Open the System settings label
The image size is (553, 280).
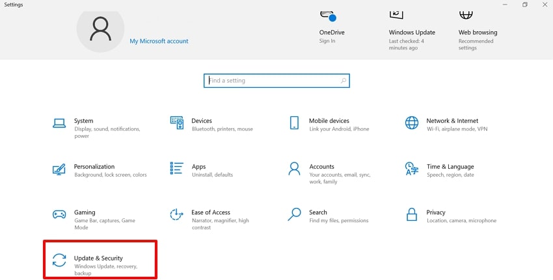[x=83, y=121]
